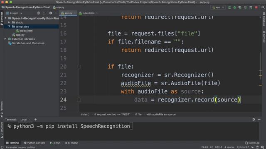Click the editor vertical scrollbar thumb
266x149 pixels.
(261, 66)
